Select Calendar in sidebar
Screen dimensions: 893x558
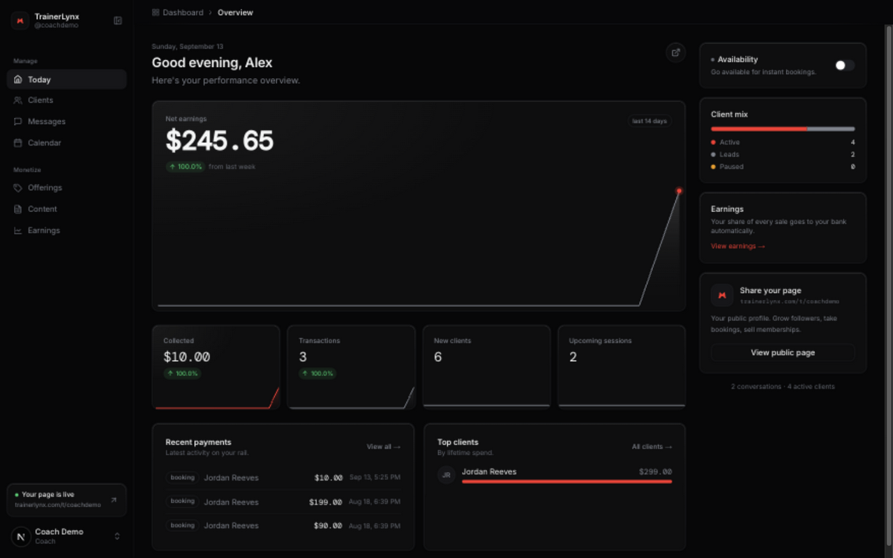[67, 143]
